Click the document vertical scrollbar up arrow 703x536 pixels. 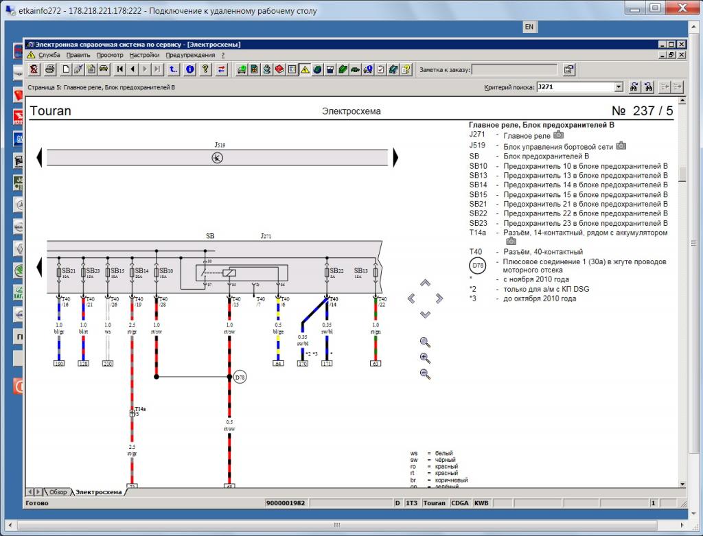682,101
